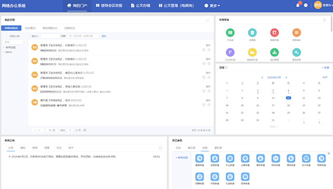Click the right panel vertical scrollbar
The image size is (333, 189).
pyautogui.click(x=332, y=24)
